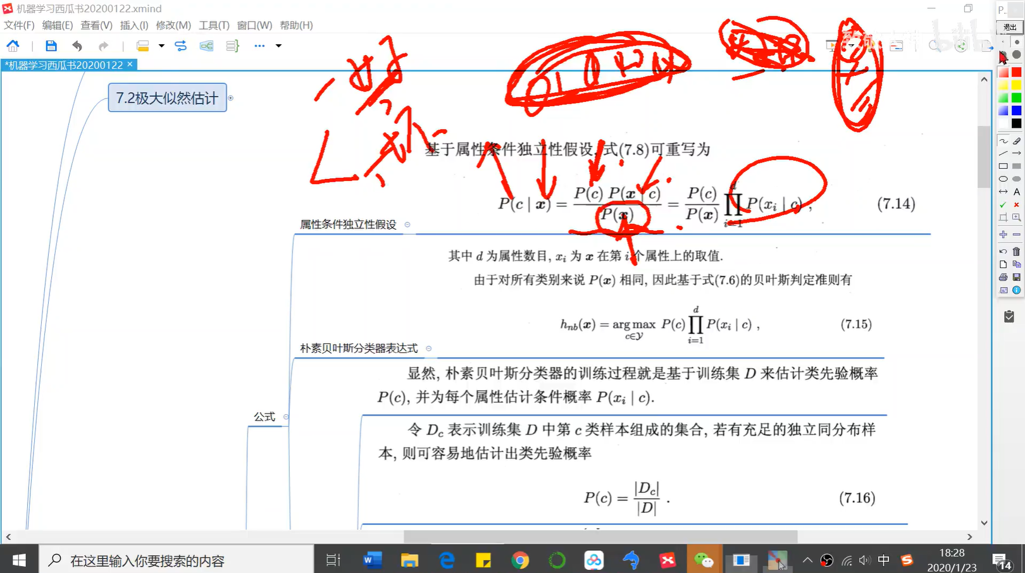Choose the arrow drawing tool

click(1017, 154)
